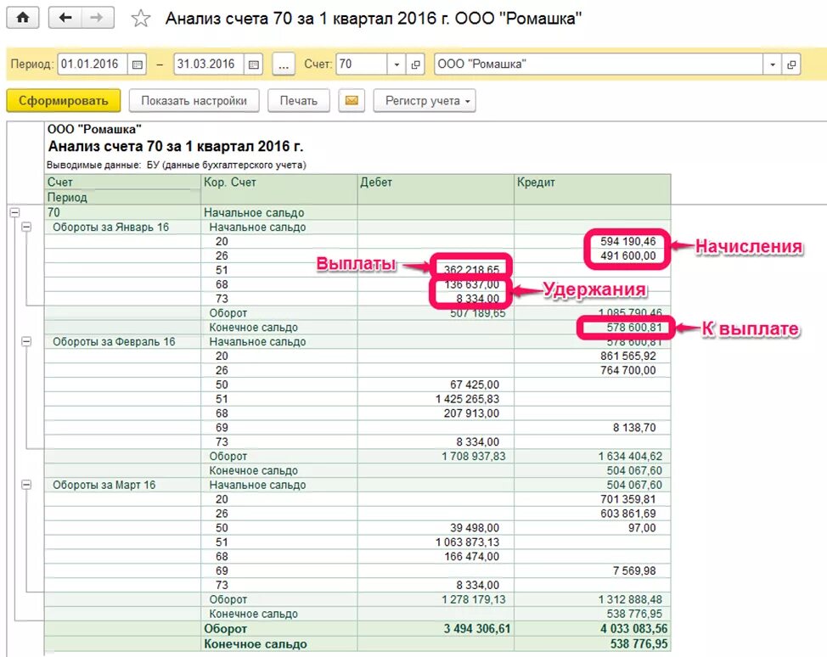Click February debit value 207 913,00
The height and width of the screenshot is (657, 827).
point(471,413)
